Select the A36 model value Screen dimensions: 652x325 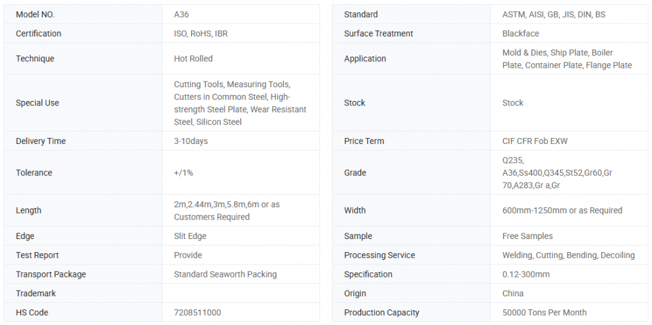point(181,14)
